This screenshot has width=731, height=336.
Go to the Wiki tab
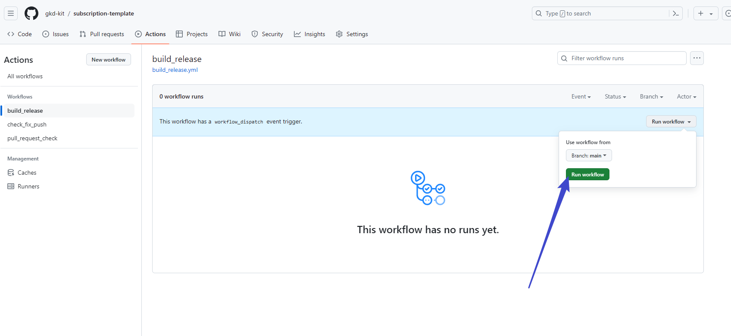tap(229, 34)
